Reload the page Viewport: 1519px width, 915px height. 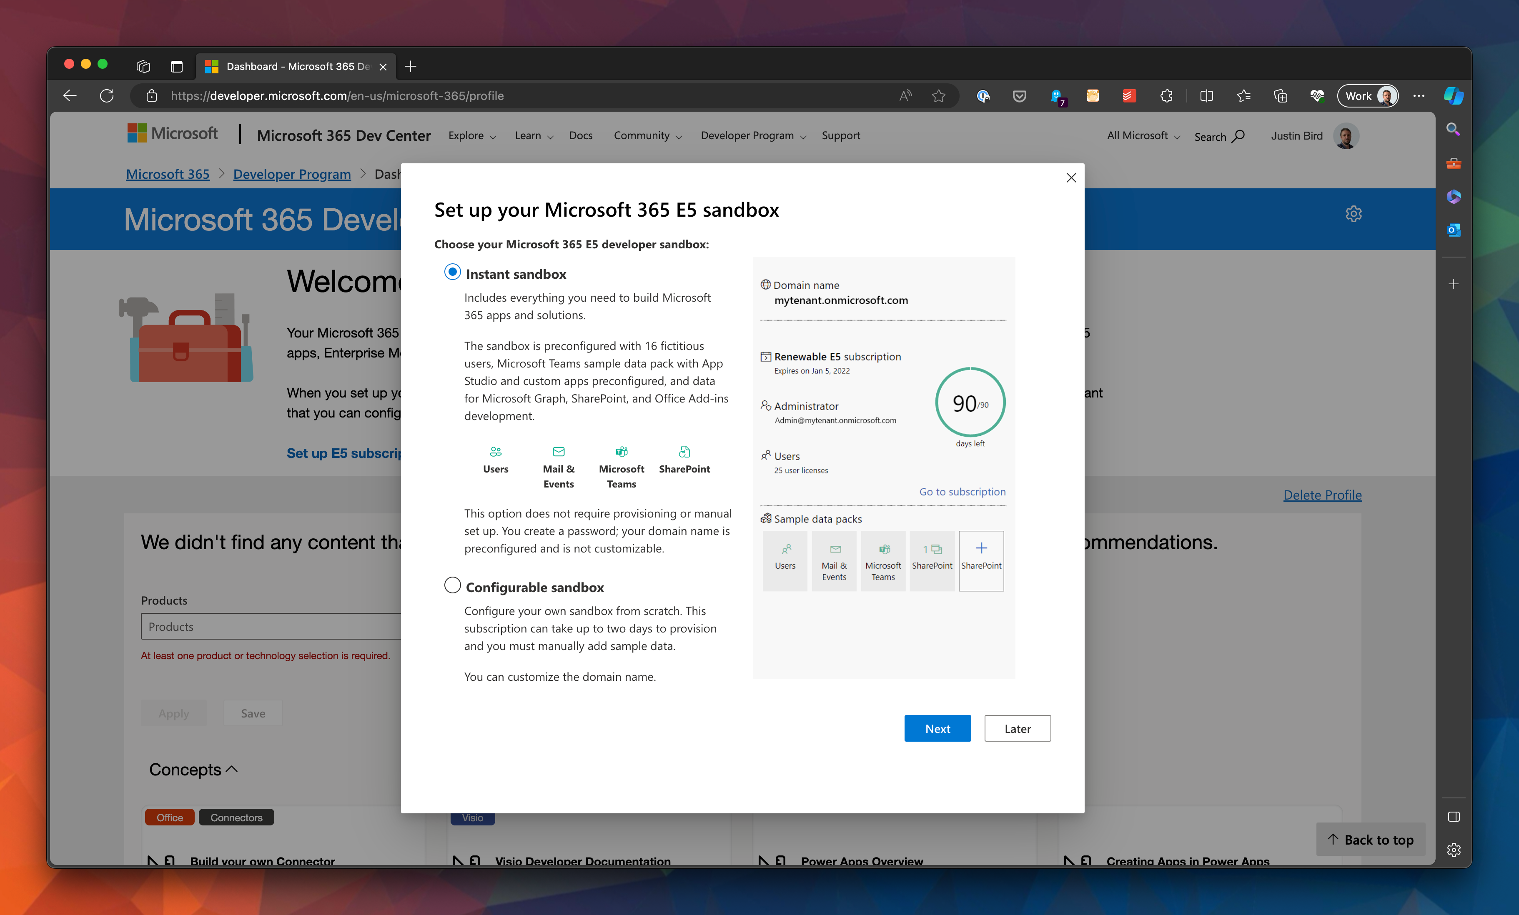107,95
